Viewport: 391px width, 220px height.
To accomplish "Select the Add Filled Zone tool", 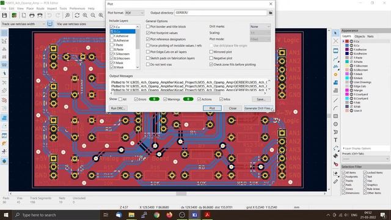I will (335, 82).
